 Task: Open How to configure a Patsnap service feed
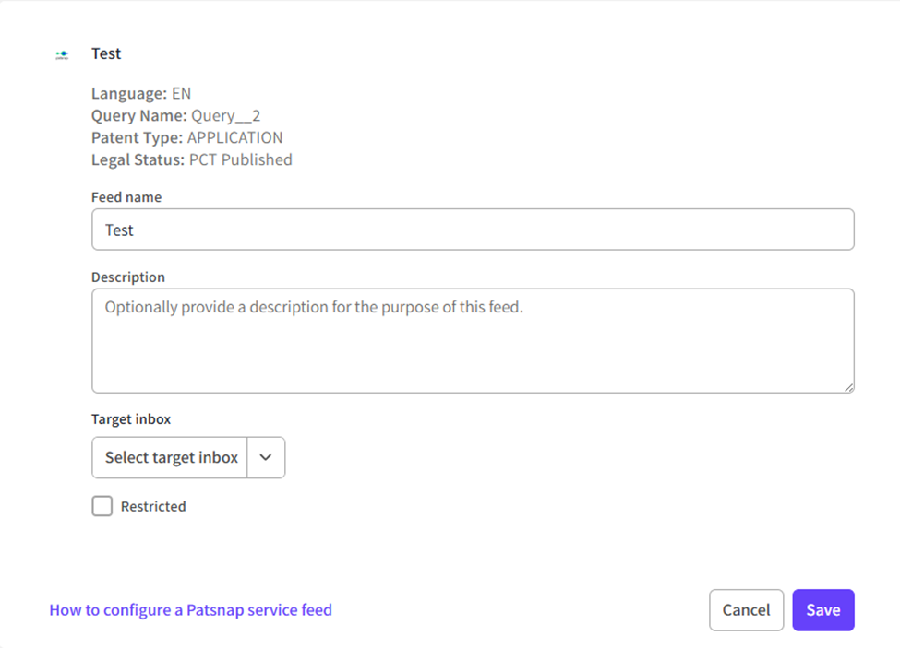pyautogui.click(x=190, y=610)
